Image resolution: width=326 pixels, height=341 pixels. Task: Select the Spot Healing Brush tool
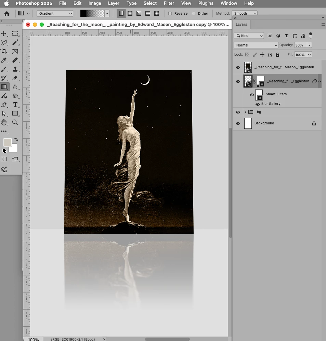click(15, 60)
